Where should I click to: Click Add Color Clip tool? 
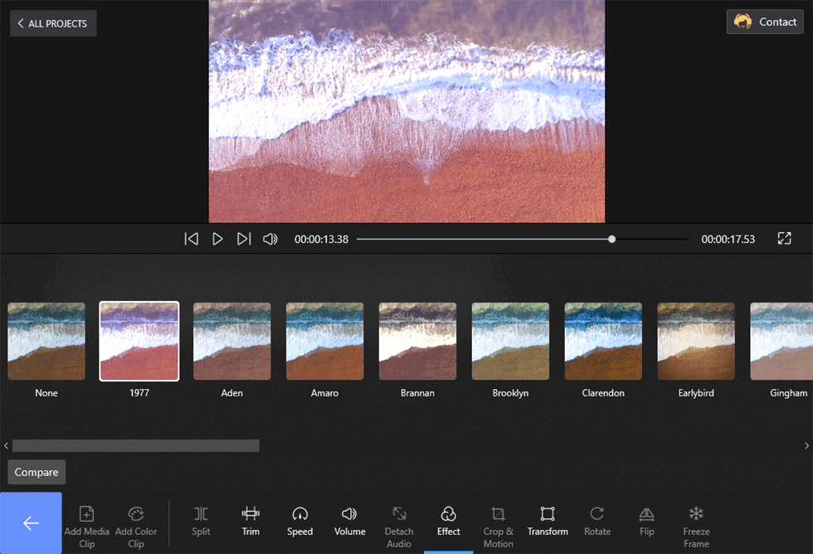136,527
